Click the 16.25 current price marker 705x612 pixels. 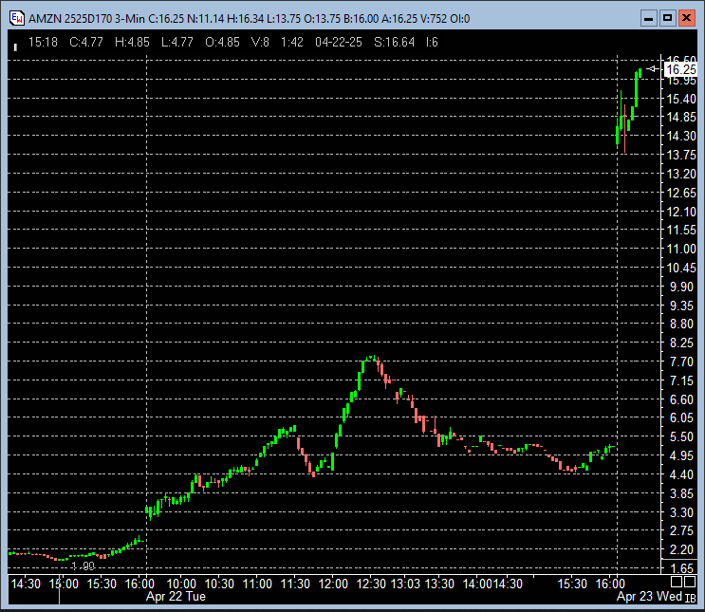(680, 69)
